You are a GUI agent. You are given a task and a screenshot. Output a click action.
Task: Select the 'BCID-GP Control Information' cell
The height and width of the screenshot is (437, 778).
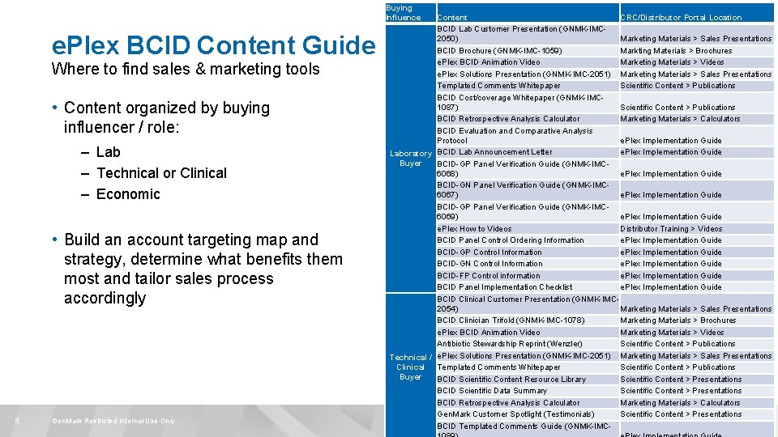pyautogui.click(x=528, y=252)
